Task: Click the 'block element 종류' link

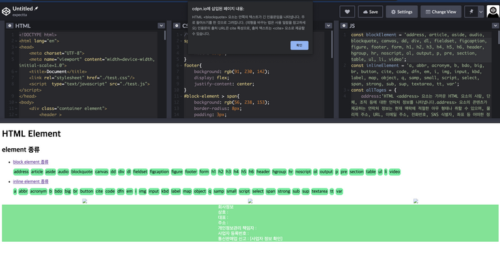Action: [31, 162]
